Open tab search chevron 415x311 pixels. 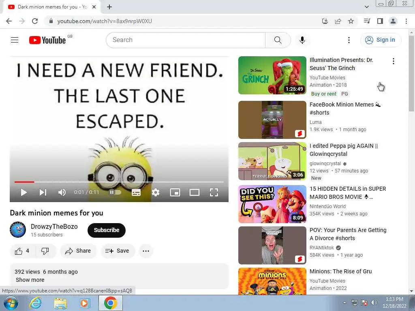(367, 7)
